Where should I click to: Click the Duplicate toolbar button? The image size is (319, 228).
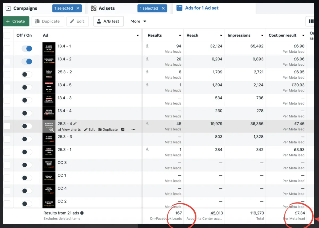(48, 21)
